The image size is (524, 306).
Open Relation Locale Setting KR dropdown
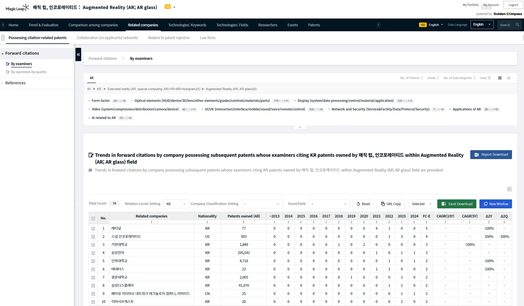pos(176,204)
